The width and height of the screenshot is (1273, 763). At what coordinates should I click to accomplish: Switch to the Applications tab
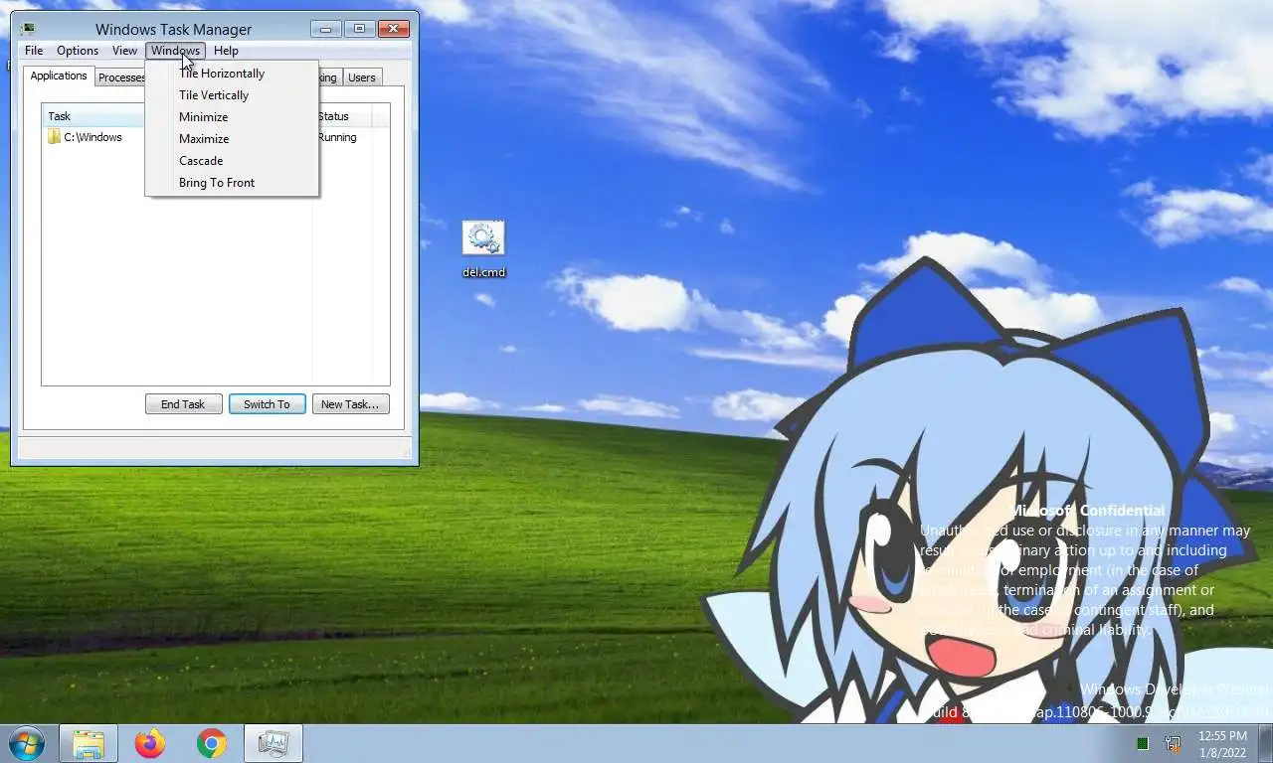click(x=59, y=76)
